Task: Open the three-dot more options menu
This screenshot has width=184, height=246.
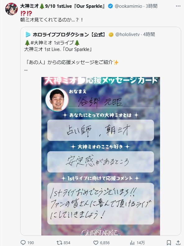Action: point(178,6)
